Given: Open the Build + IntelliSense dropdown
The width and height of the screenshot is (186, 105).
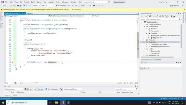Looking at the screenshot, I should click(73, 89).
